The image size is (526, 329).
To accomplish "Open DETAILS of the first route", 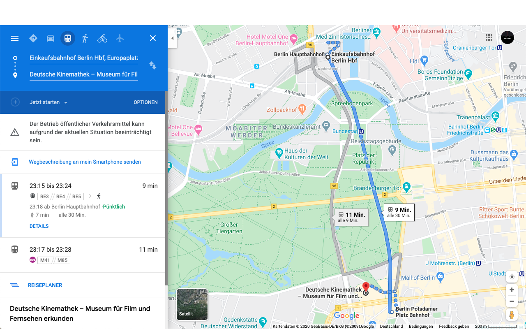I will pyautogui.click(x=39, y=226).
